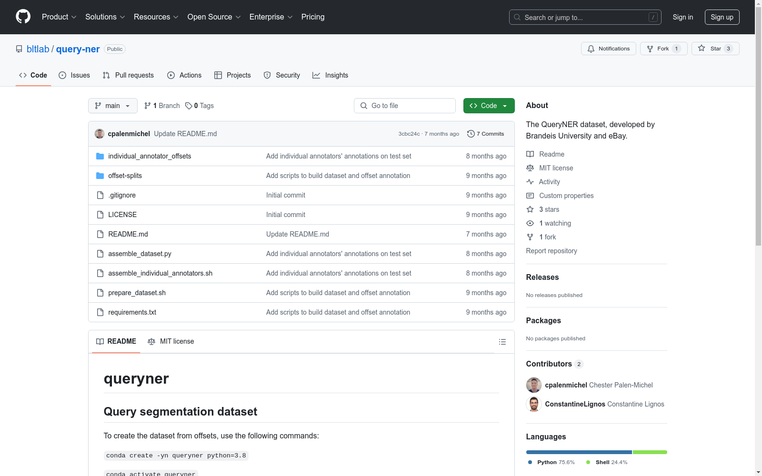
Task: Open assemble_individual_annotators.sh file
Action: (160, 273)
